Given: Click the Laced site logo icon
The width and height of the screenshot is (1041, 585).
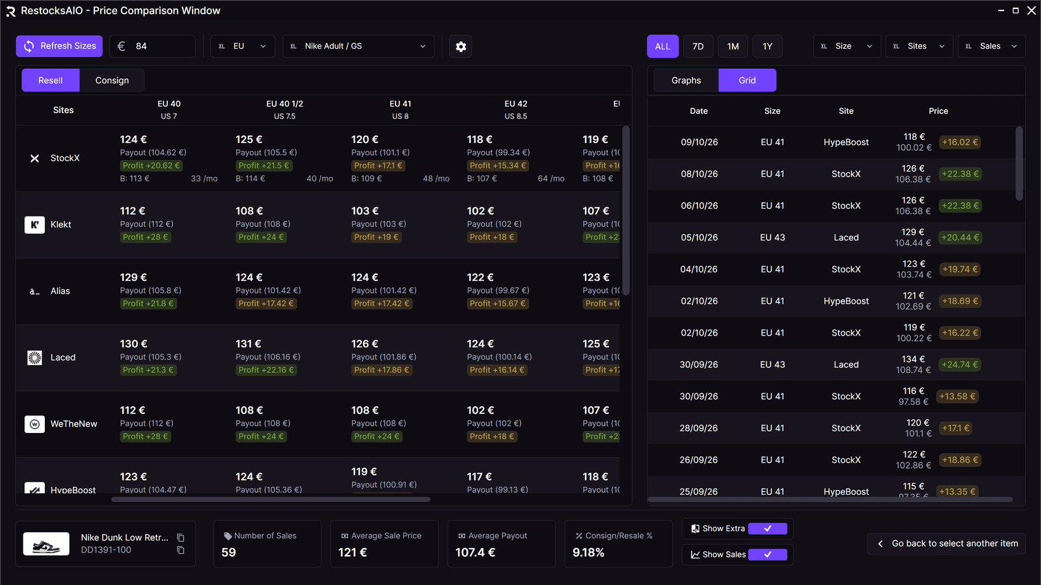Looking at the screenshot, I should pyautogui.click(x=34, y=357).
